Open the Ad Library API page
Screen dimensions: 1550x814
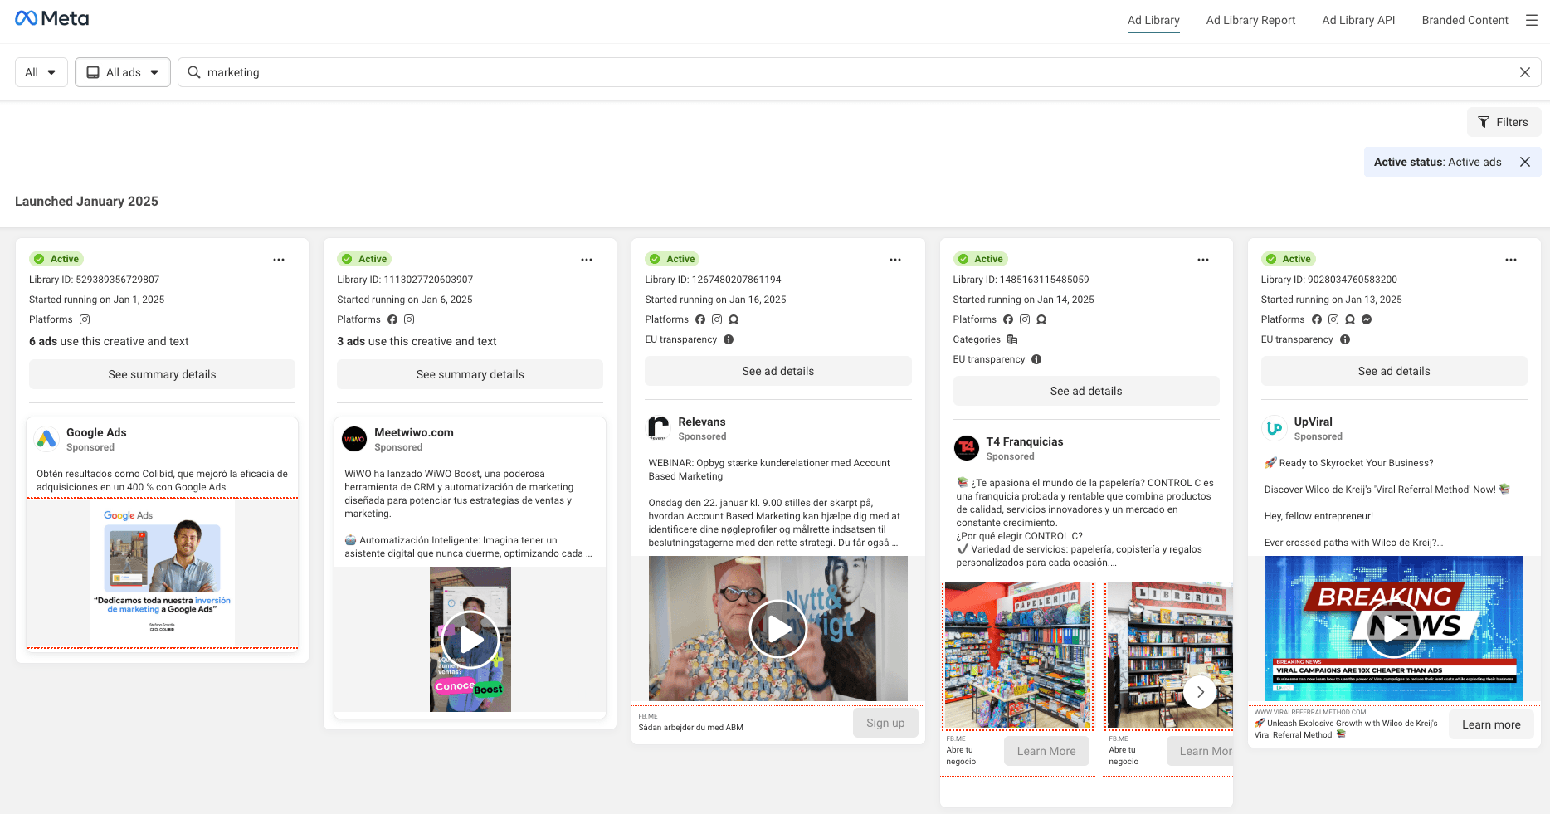(1358, 20)
